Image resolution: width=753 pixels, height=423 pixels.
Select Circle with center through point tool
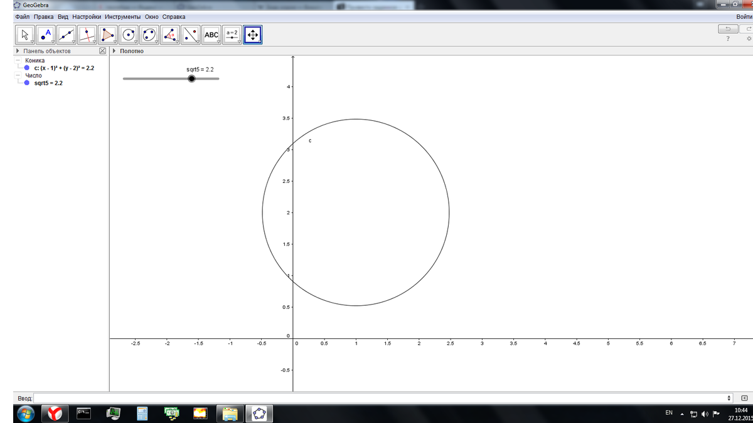click(129, 35)
